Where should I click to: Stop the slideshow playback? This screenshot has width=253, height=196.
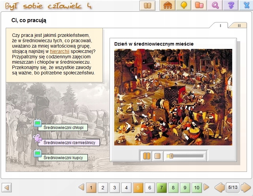(x=157, y=156)
